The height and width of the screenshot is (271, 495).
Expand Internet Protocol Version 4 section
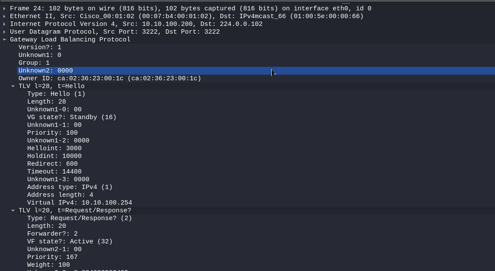pos(4,24)
